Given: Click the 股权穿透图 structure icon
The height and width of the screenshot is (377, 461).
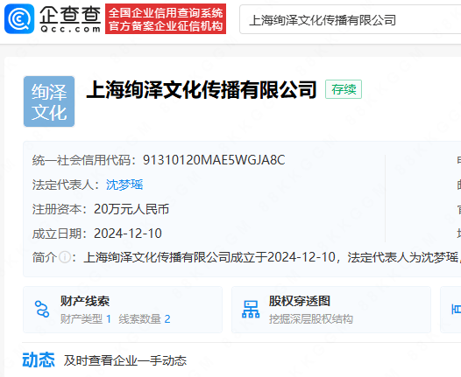Looking at the screenshot, I should [x=251, y=310].
